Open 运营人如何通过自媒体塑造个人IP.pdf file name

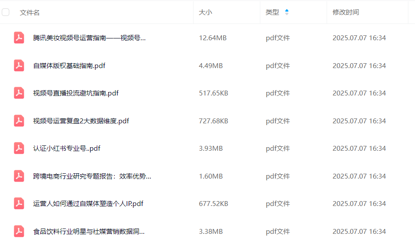coord(88,204)
